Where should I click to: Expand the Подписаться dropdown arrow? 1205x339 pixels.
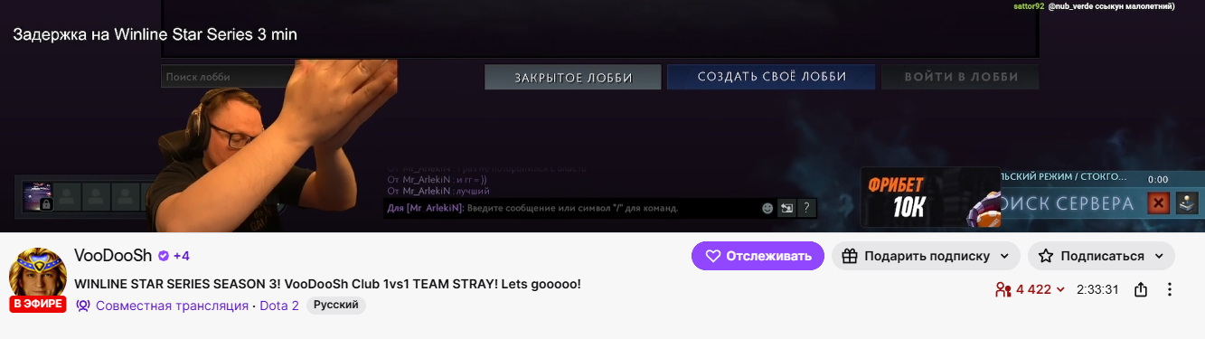tap(1159, 256)
